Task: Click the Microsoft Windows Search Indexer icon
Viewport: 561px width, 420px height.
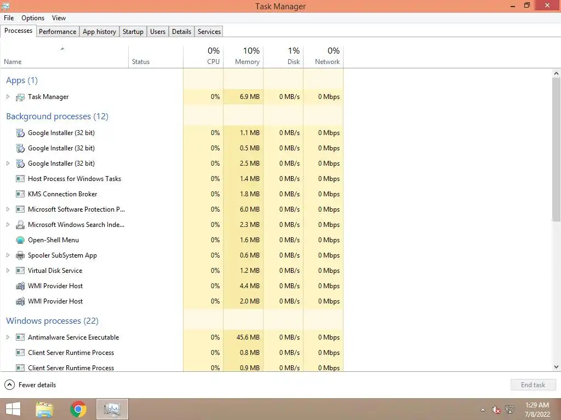Action: [20, 225]
